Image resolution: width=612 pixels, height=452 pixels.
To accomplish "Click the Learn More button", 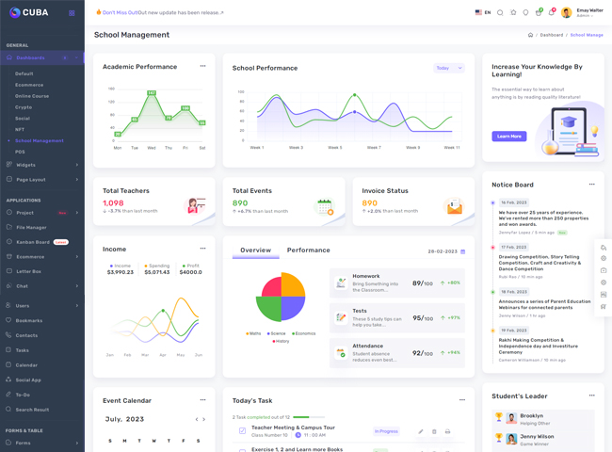I will coord(508,137).
